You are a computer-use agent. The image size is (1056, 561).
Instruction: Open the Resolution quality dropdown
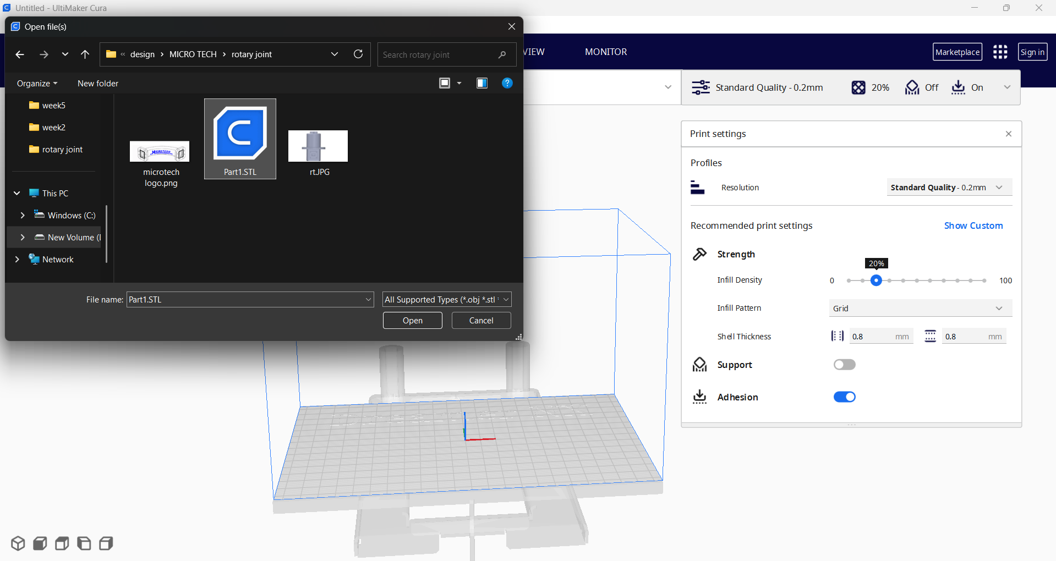949,188
